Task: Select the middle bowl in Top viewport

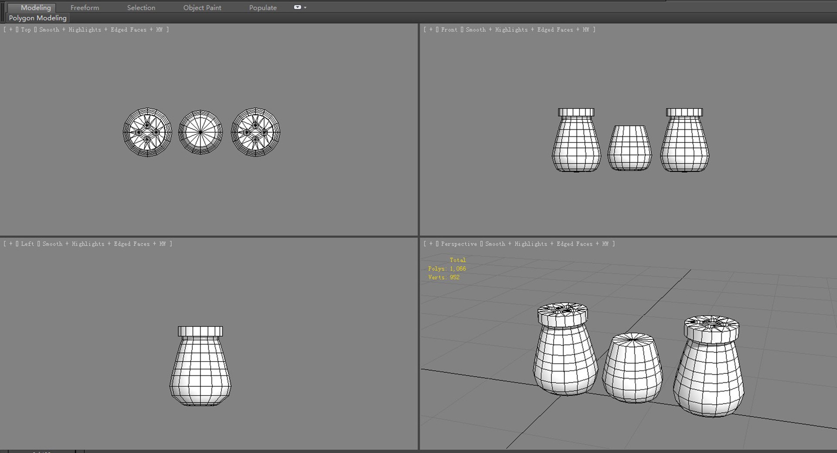Action: point(201,132)
